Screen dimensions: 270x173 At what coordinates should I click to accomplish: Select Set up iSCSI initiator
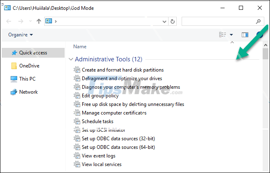pos(103,130)
